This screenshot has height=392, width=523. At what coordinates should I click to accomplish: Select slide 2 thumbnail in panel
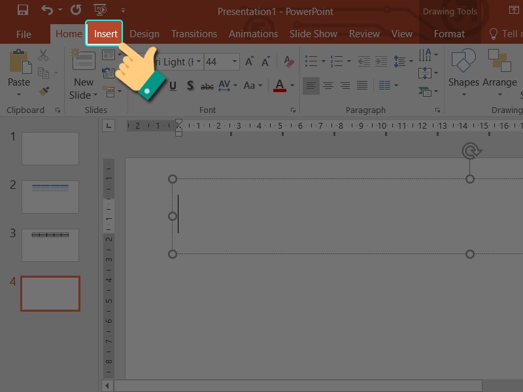coord(50,197)
